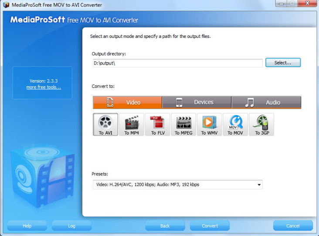This screenshot has width=319, height=236.
Task: Minimize the converter window
Action: click(x=282, y=3)
